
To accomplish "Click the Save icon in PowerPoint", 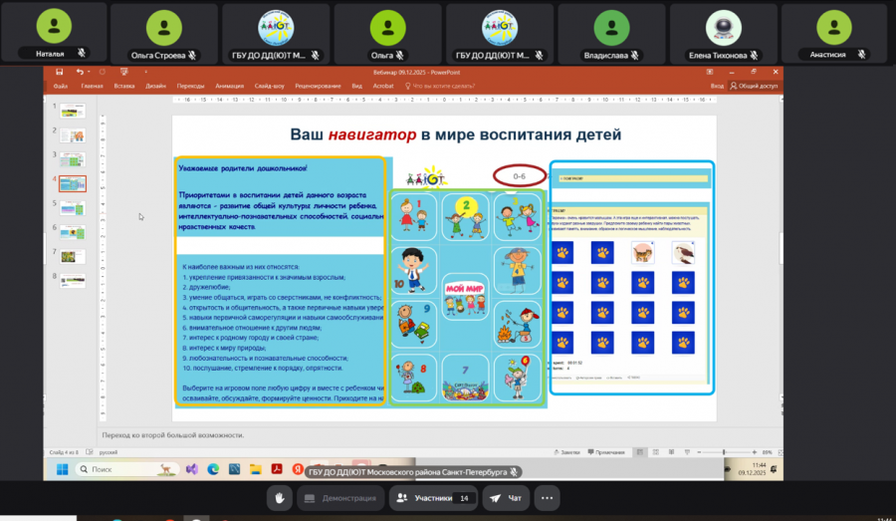I will 60,72.
